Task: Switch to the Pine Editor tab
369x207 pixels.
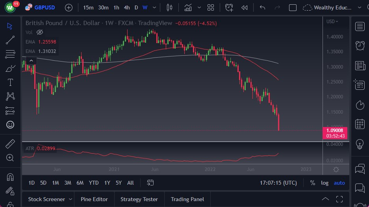Action: pyautogui.click(x=94, y=199)
